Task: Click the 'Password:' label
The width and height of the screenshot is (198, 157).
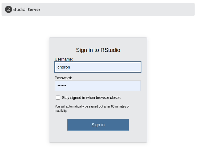Action: click(63, 78)
